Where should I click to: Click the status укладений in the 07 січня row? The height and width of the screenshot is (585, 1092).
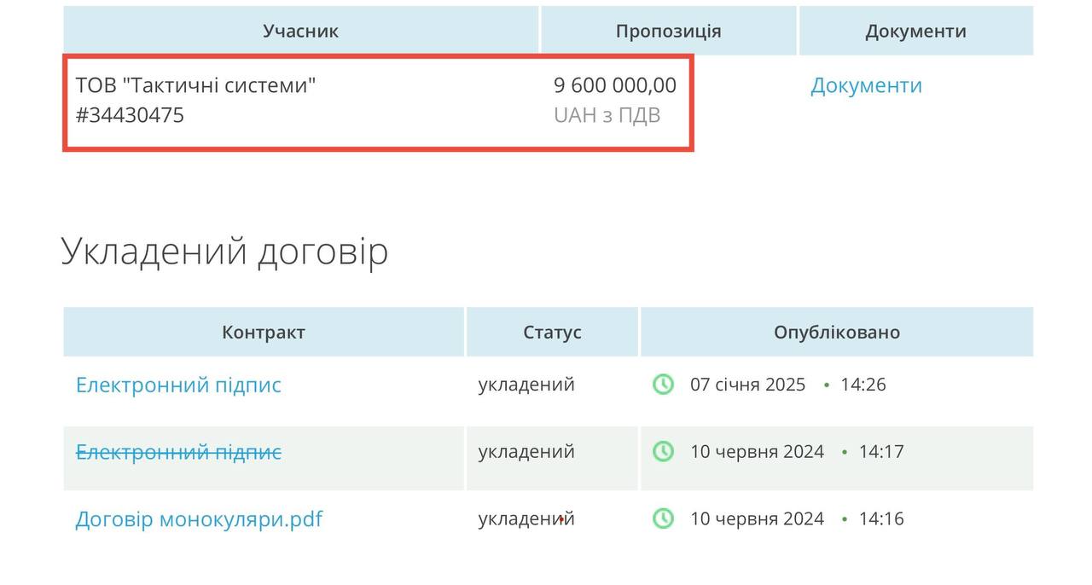[526, 385]
